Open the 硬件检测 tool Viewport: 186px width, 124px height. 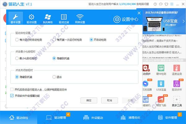tap(161, 70)
